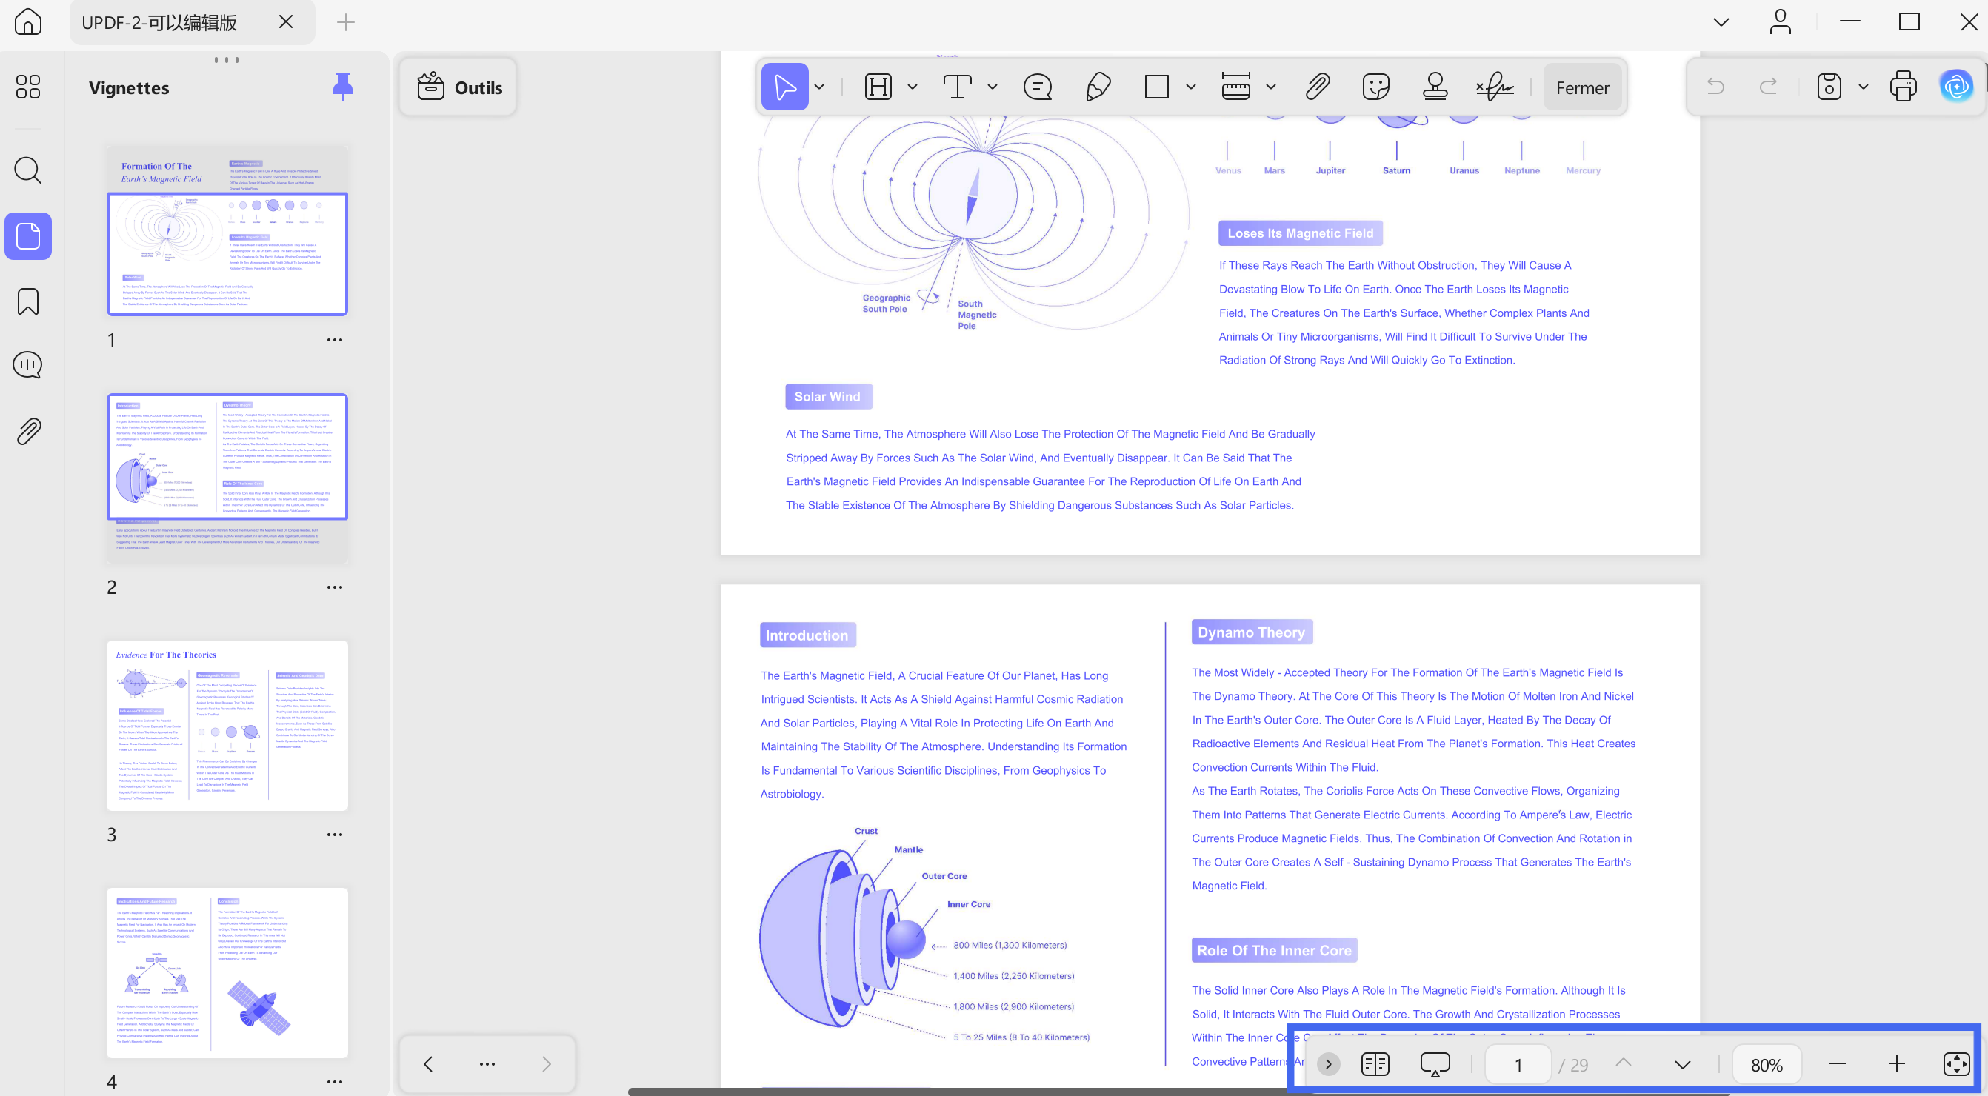Expand the measure tool dropdown arrow
The width and height of the screenshot is (1988, 1096).
pos(1270,87)
